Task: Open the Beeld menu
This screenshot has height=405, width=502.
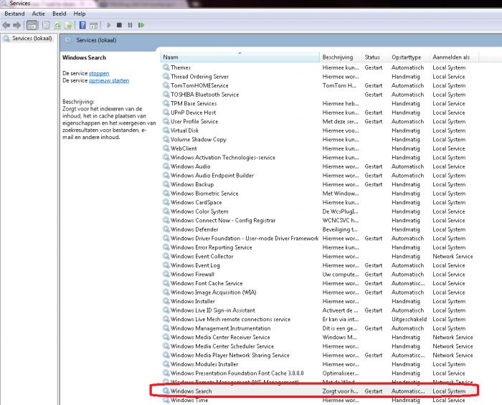Action: [x=60, y=14]
